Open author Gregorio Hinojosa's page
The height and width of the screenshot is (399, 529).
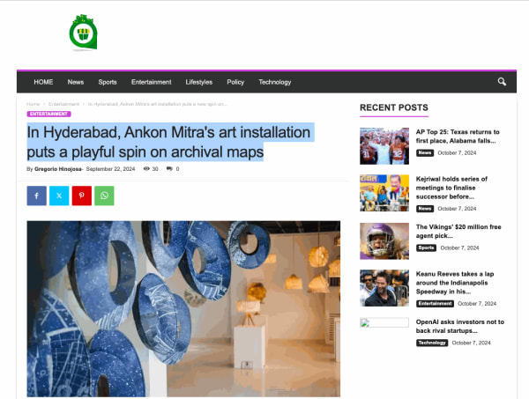[58, 169]
